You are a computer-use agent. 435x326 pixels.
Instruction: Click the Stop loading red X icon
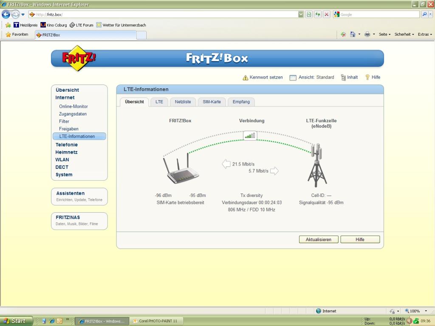[327, 14]
